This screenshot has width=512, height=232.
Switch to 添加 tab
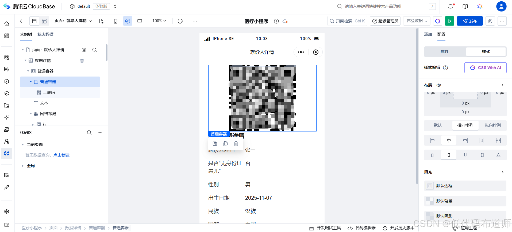[428, 34]
